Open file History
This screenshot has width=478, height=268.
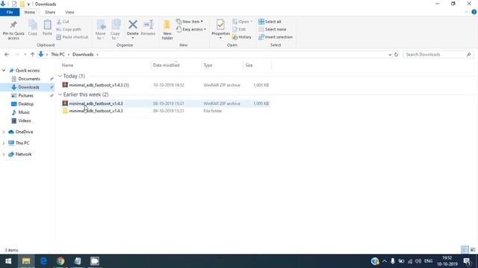[242, 36]
